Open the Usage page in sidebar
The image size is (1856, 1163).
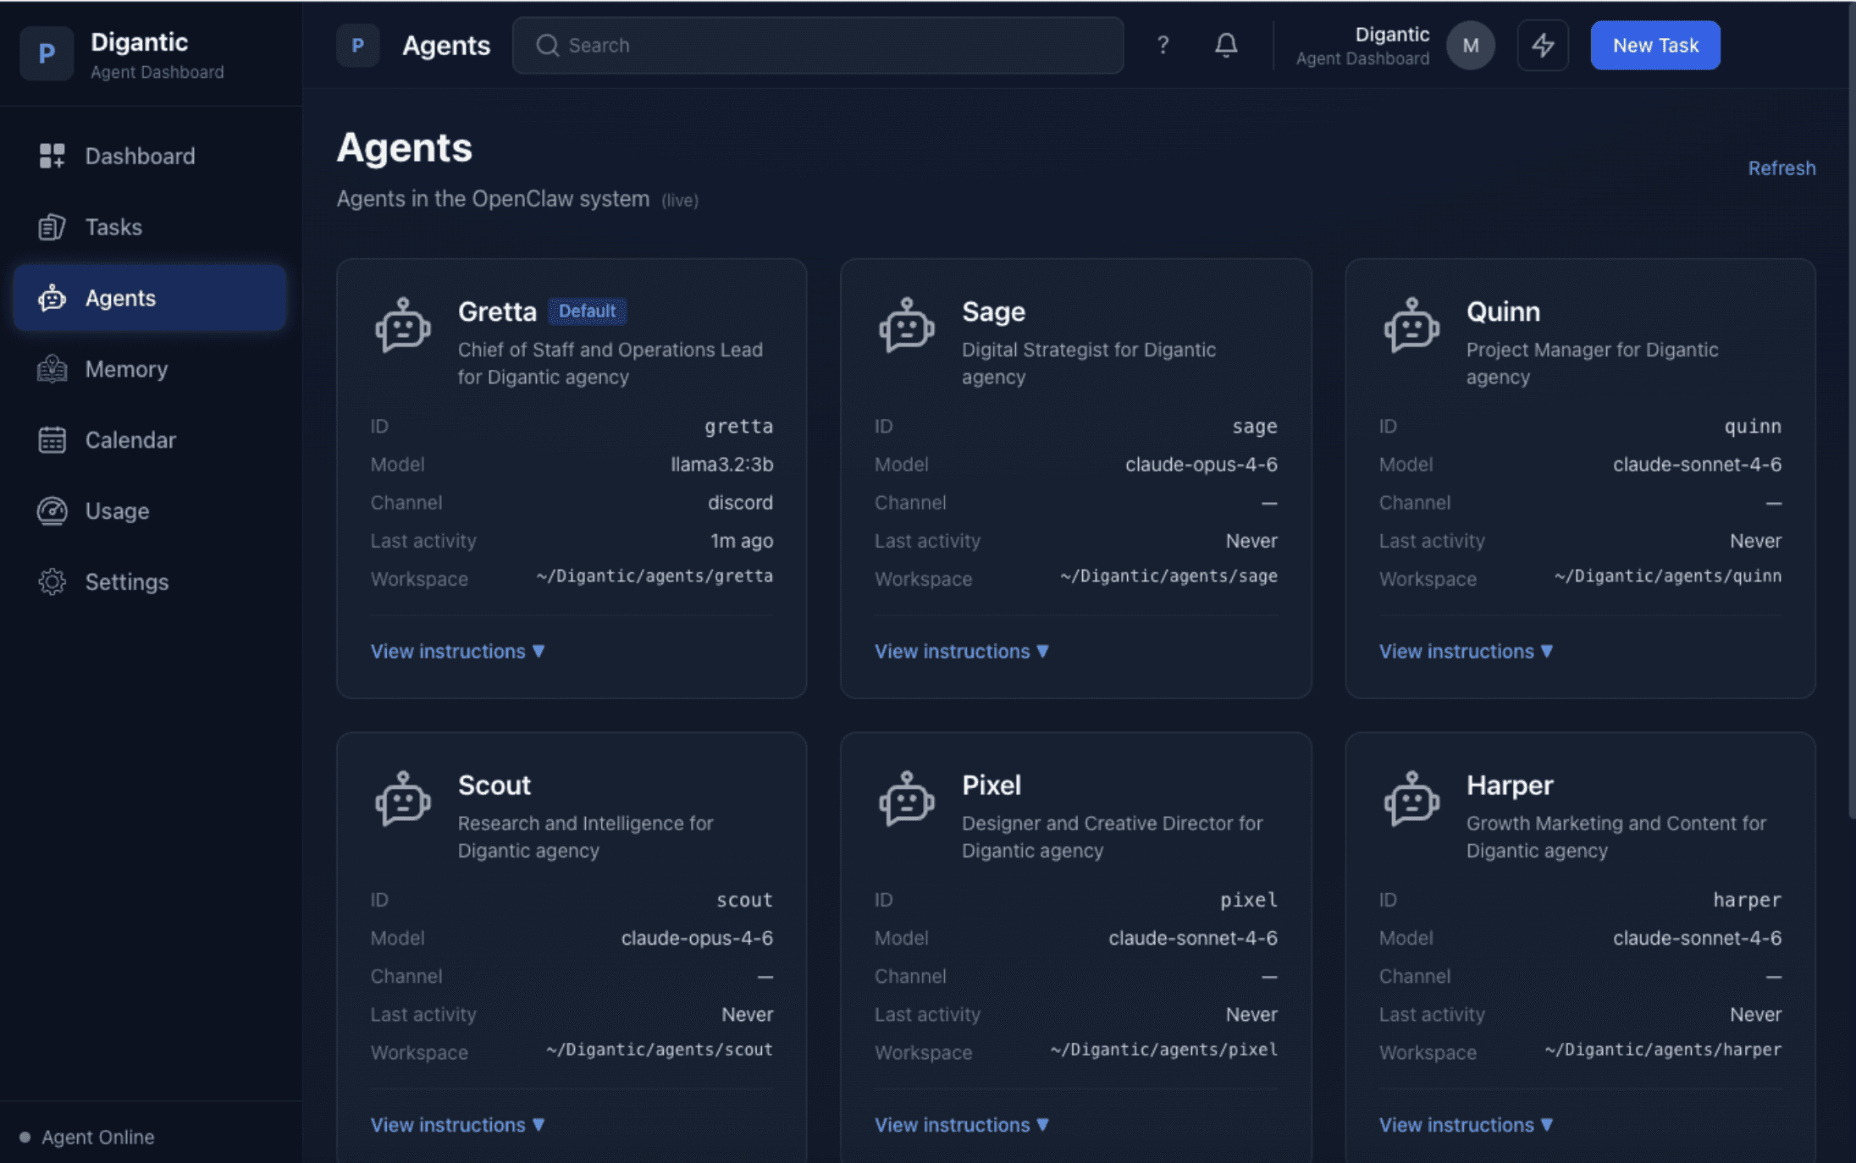point(117,511)
